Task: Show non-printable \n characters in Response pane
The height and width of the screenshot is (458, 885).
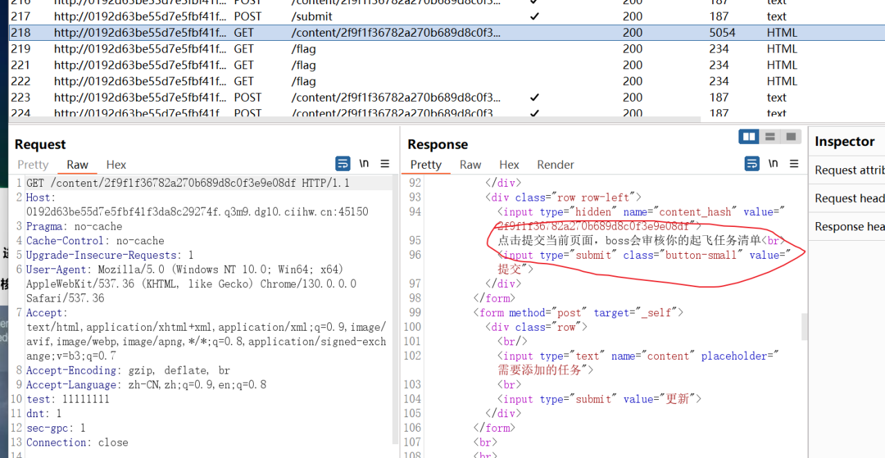Action: 773,164
